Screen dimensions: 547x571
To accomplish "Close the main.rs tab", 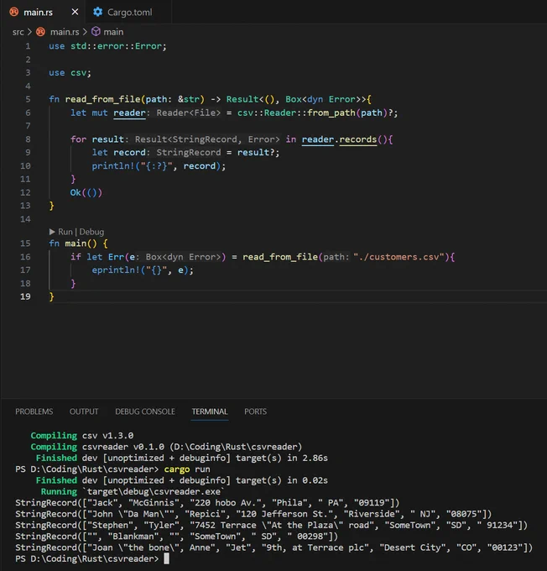I will tap(75, 12).
